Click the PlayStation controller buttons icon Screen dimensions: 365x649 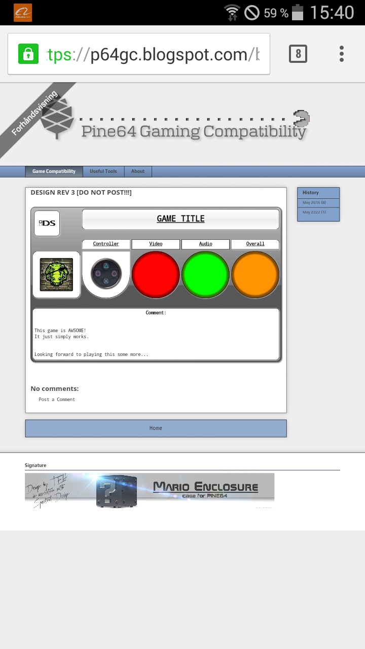(106, 274)
